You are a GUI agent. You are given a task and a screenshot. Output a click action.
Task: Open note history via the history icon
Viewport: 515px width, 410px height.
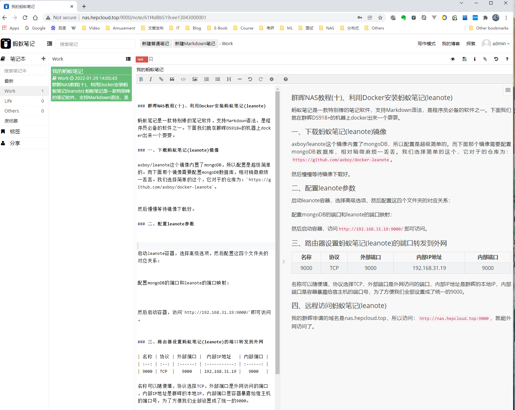[496, 59]
